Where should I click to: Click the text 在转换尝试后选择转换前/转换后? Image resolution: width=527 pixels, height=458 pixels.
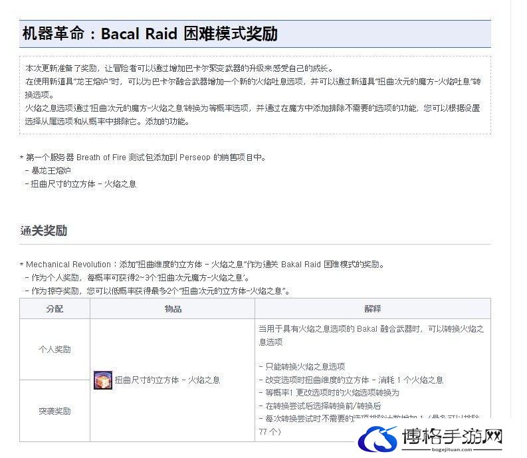(x=324, y=406)
